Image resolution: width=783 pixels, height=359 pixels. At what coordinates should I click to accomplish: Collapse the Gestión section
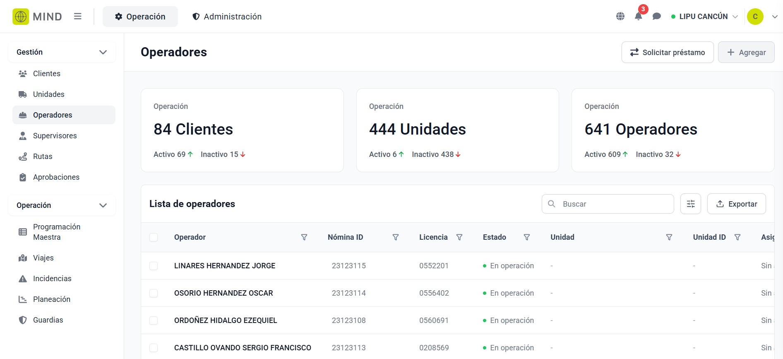pyautogui.click(x=62, y=52)
